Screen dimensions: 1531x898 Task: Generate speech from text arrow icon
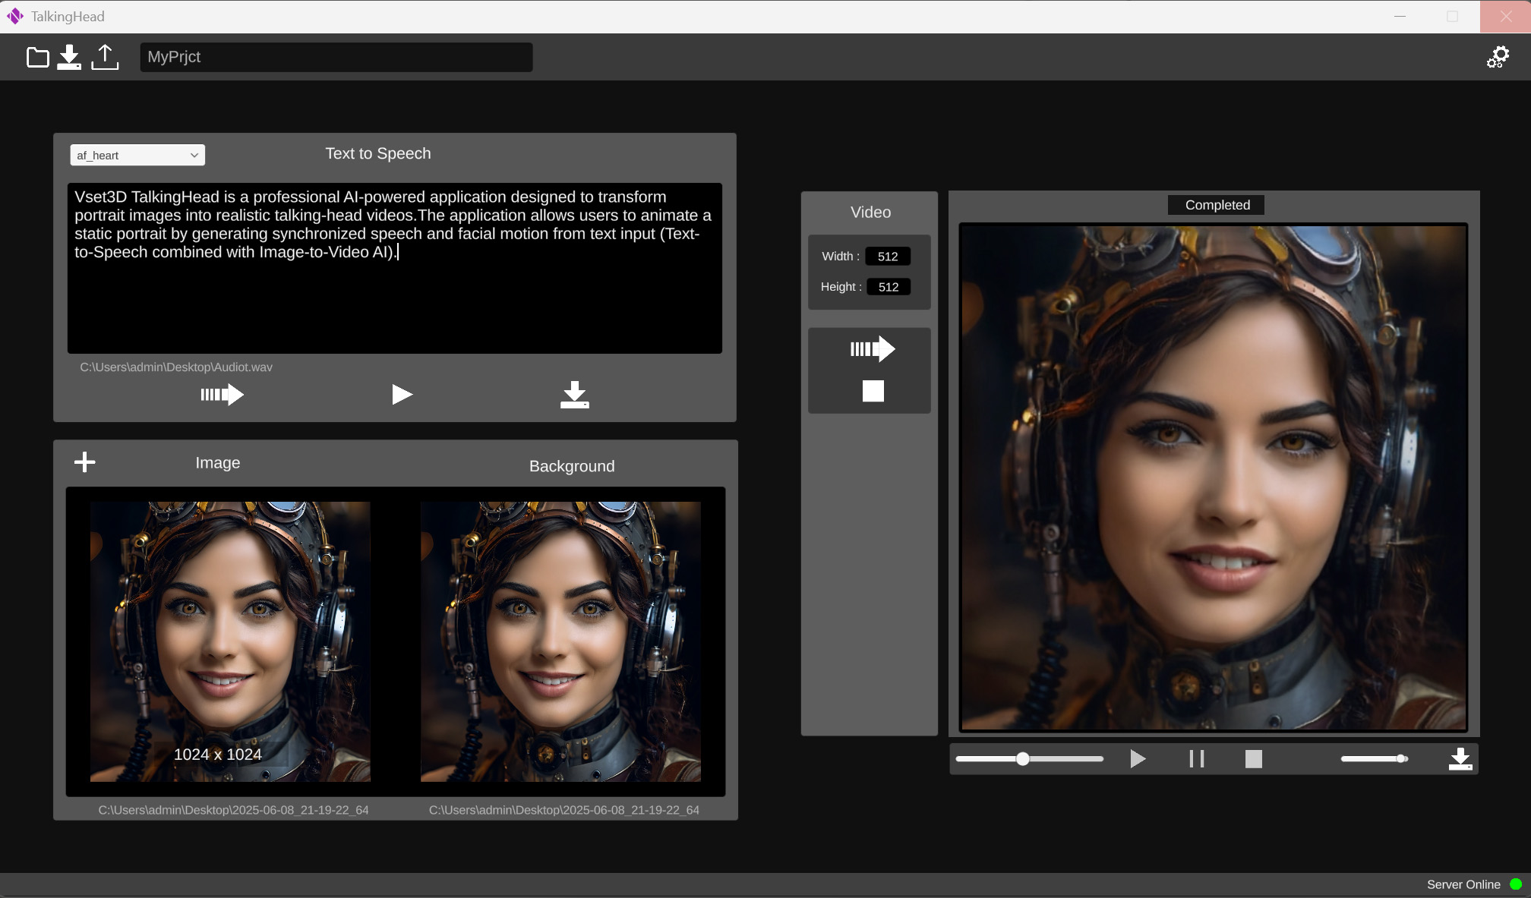(x=222, y=395)
